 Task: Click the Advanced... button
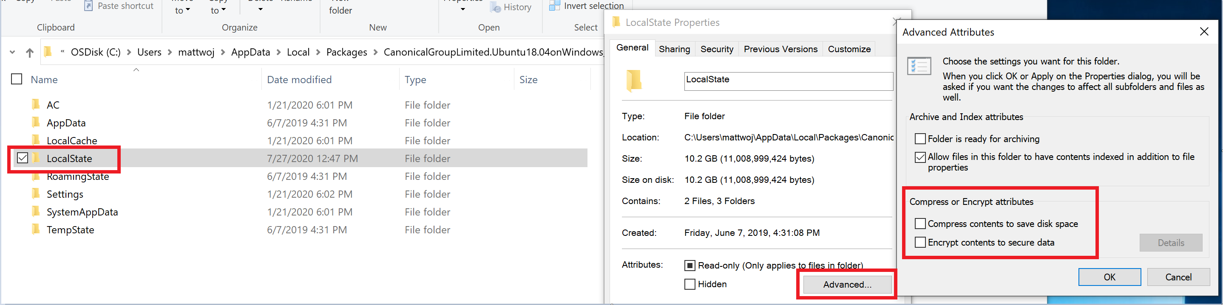[x=847, y=284]
